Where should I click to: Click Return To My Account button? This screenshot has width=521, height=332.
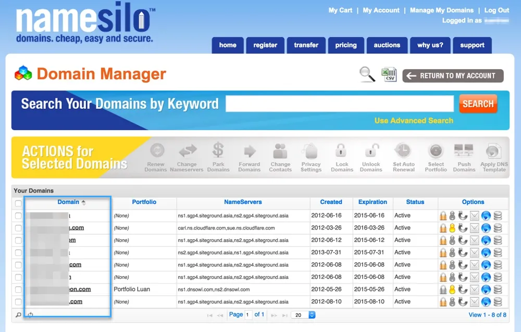[453, 75]
